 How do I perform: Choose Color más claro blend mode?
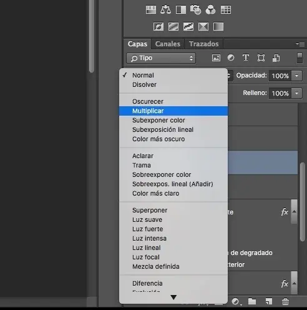click(x=173, y=193)
